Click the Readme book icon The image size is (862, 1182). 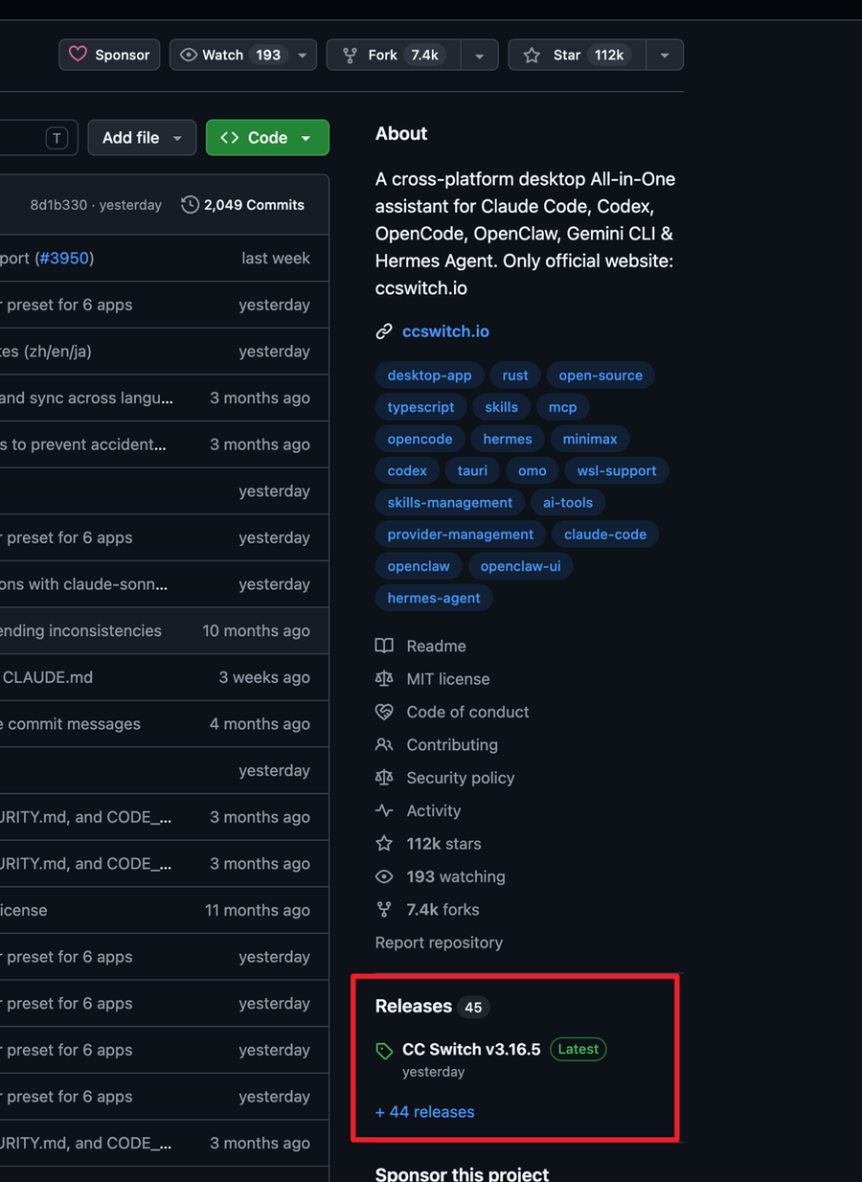[x=384, y=646]
